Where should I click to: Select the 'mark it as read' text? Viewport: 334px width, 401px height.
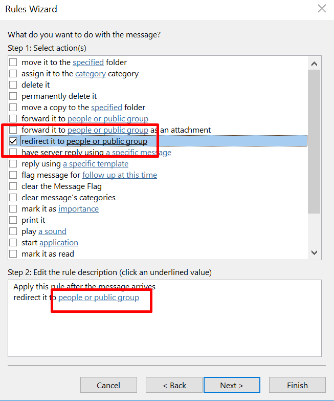click(x=48, y=254)
